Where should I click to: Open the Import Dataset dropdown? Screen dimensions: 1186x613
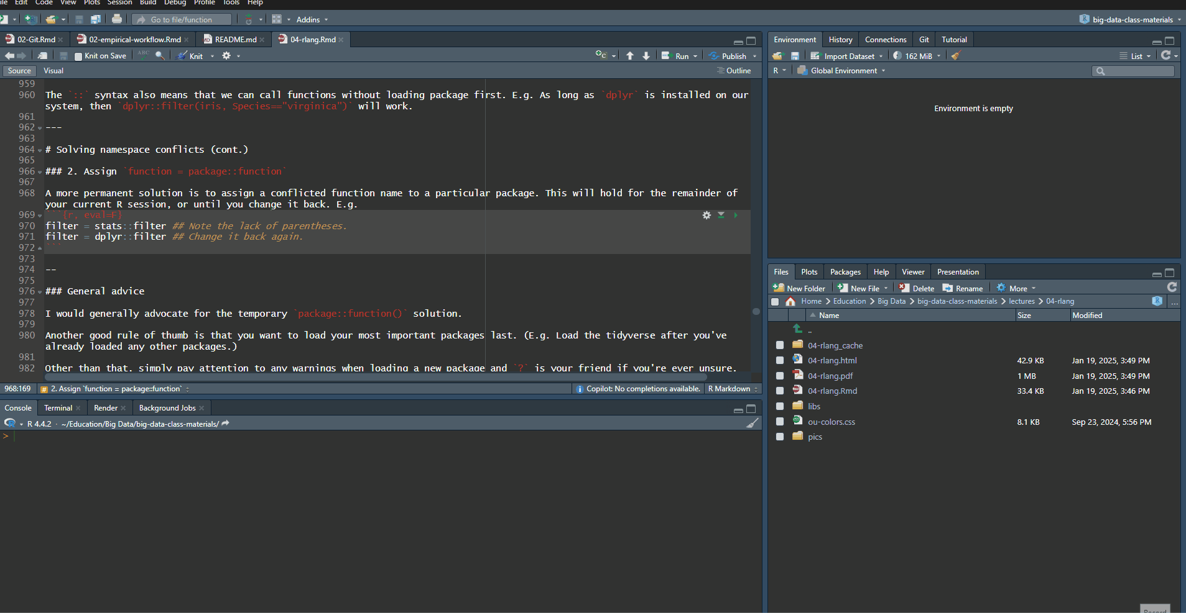(x=846, y=56)
